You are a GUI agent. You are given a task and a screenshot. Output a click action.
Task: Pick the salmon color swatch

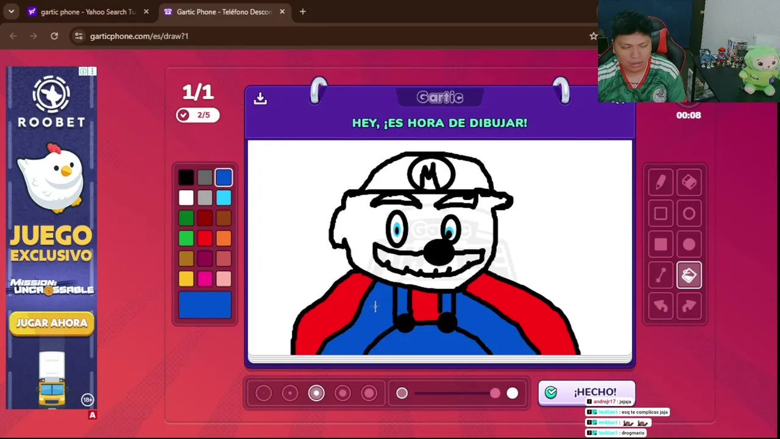[x=224, y=259]
